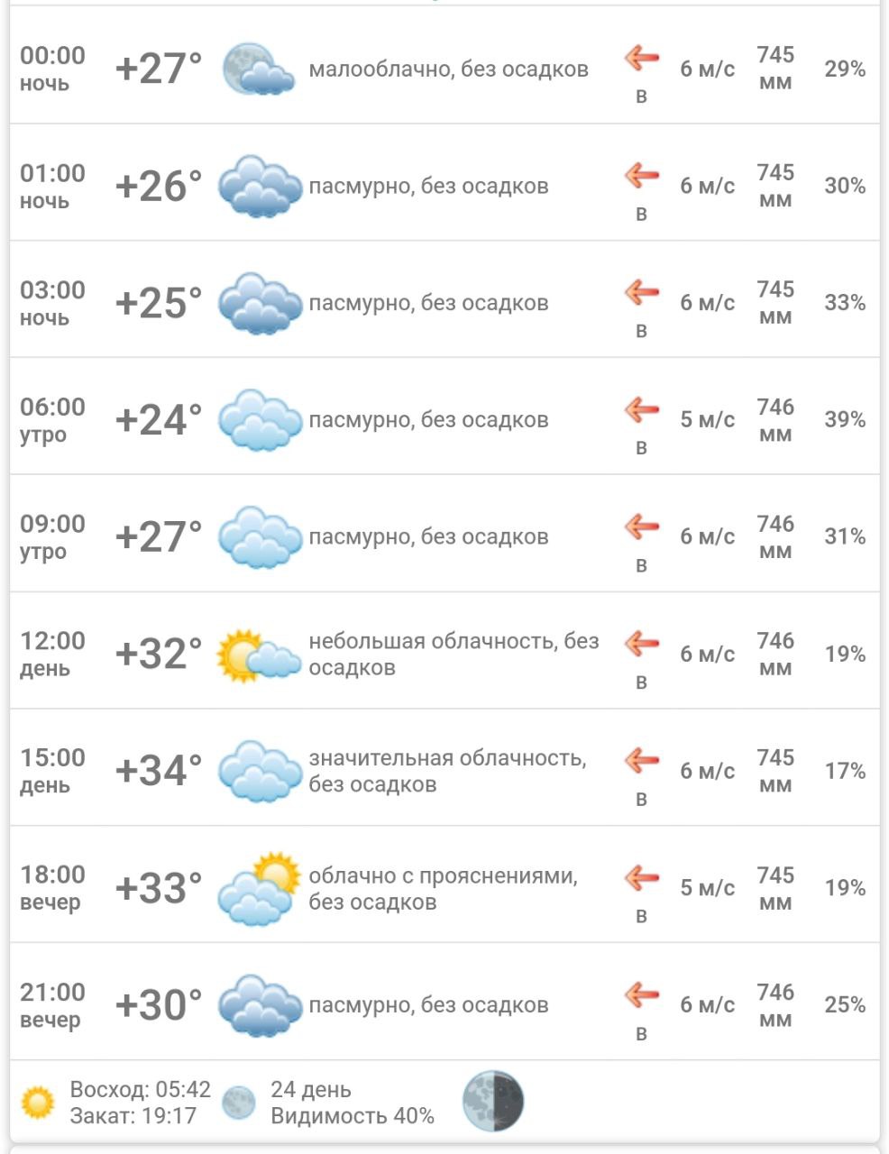This screenshot has width=889, height=1154.
Task: Click the 5 м/с wind speed at 18:00
Action: [x=707, y=888]
